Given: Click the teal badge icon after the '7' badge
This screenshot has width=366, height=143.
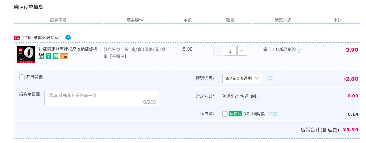Looking at the screenshot, I should [56, 56].
